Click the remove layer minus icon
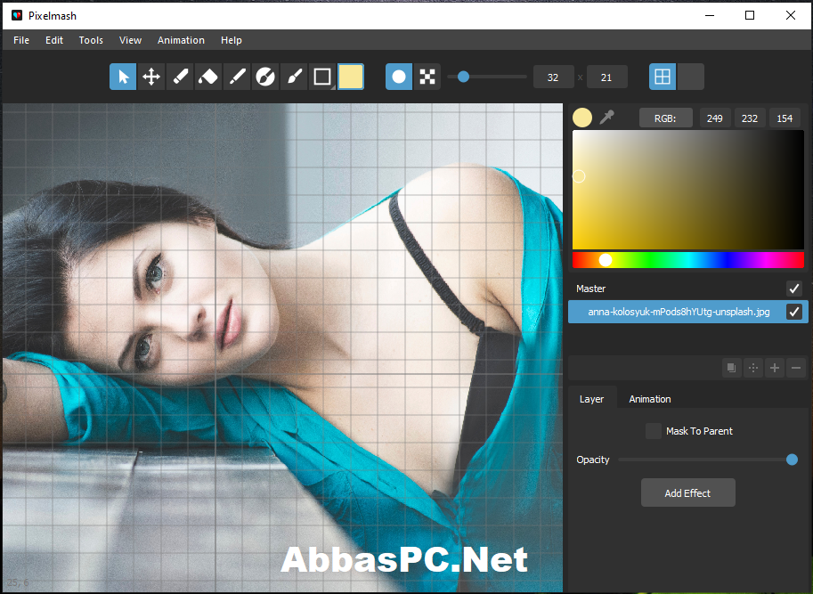 tap(796, 368)
